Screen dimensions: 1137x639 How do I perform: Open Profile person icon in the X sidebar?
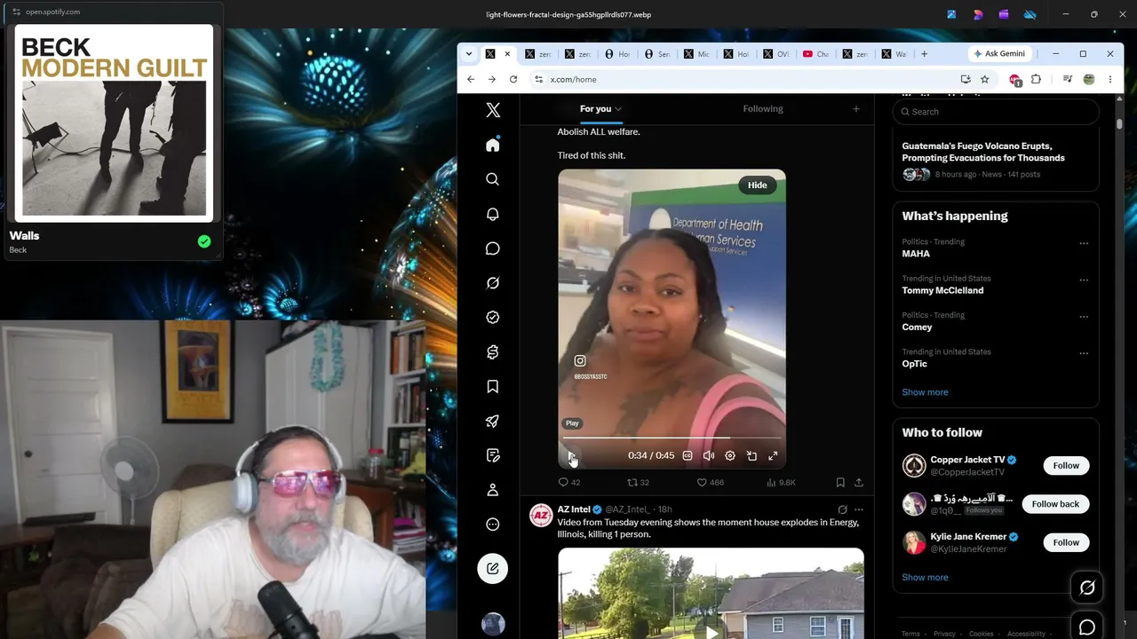[493, 490]
